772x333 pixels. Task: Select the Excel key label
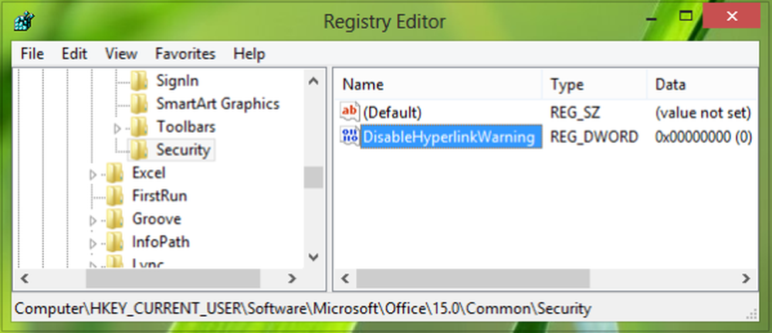coord(149,173)
